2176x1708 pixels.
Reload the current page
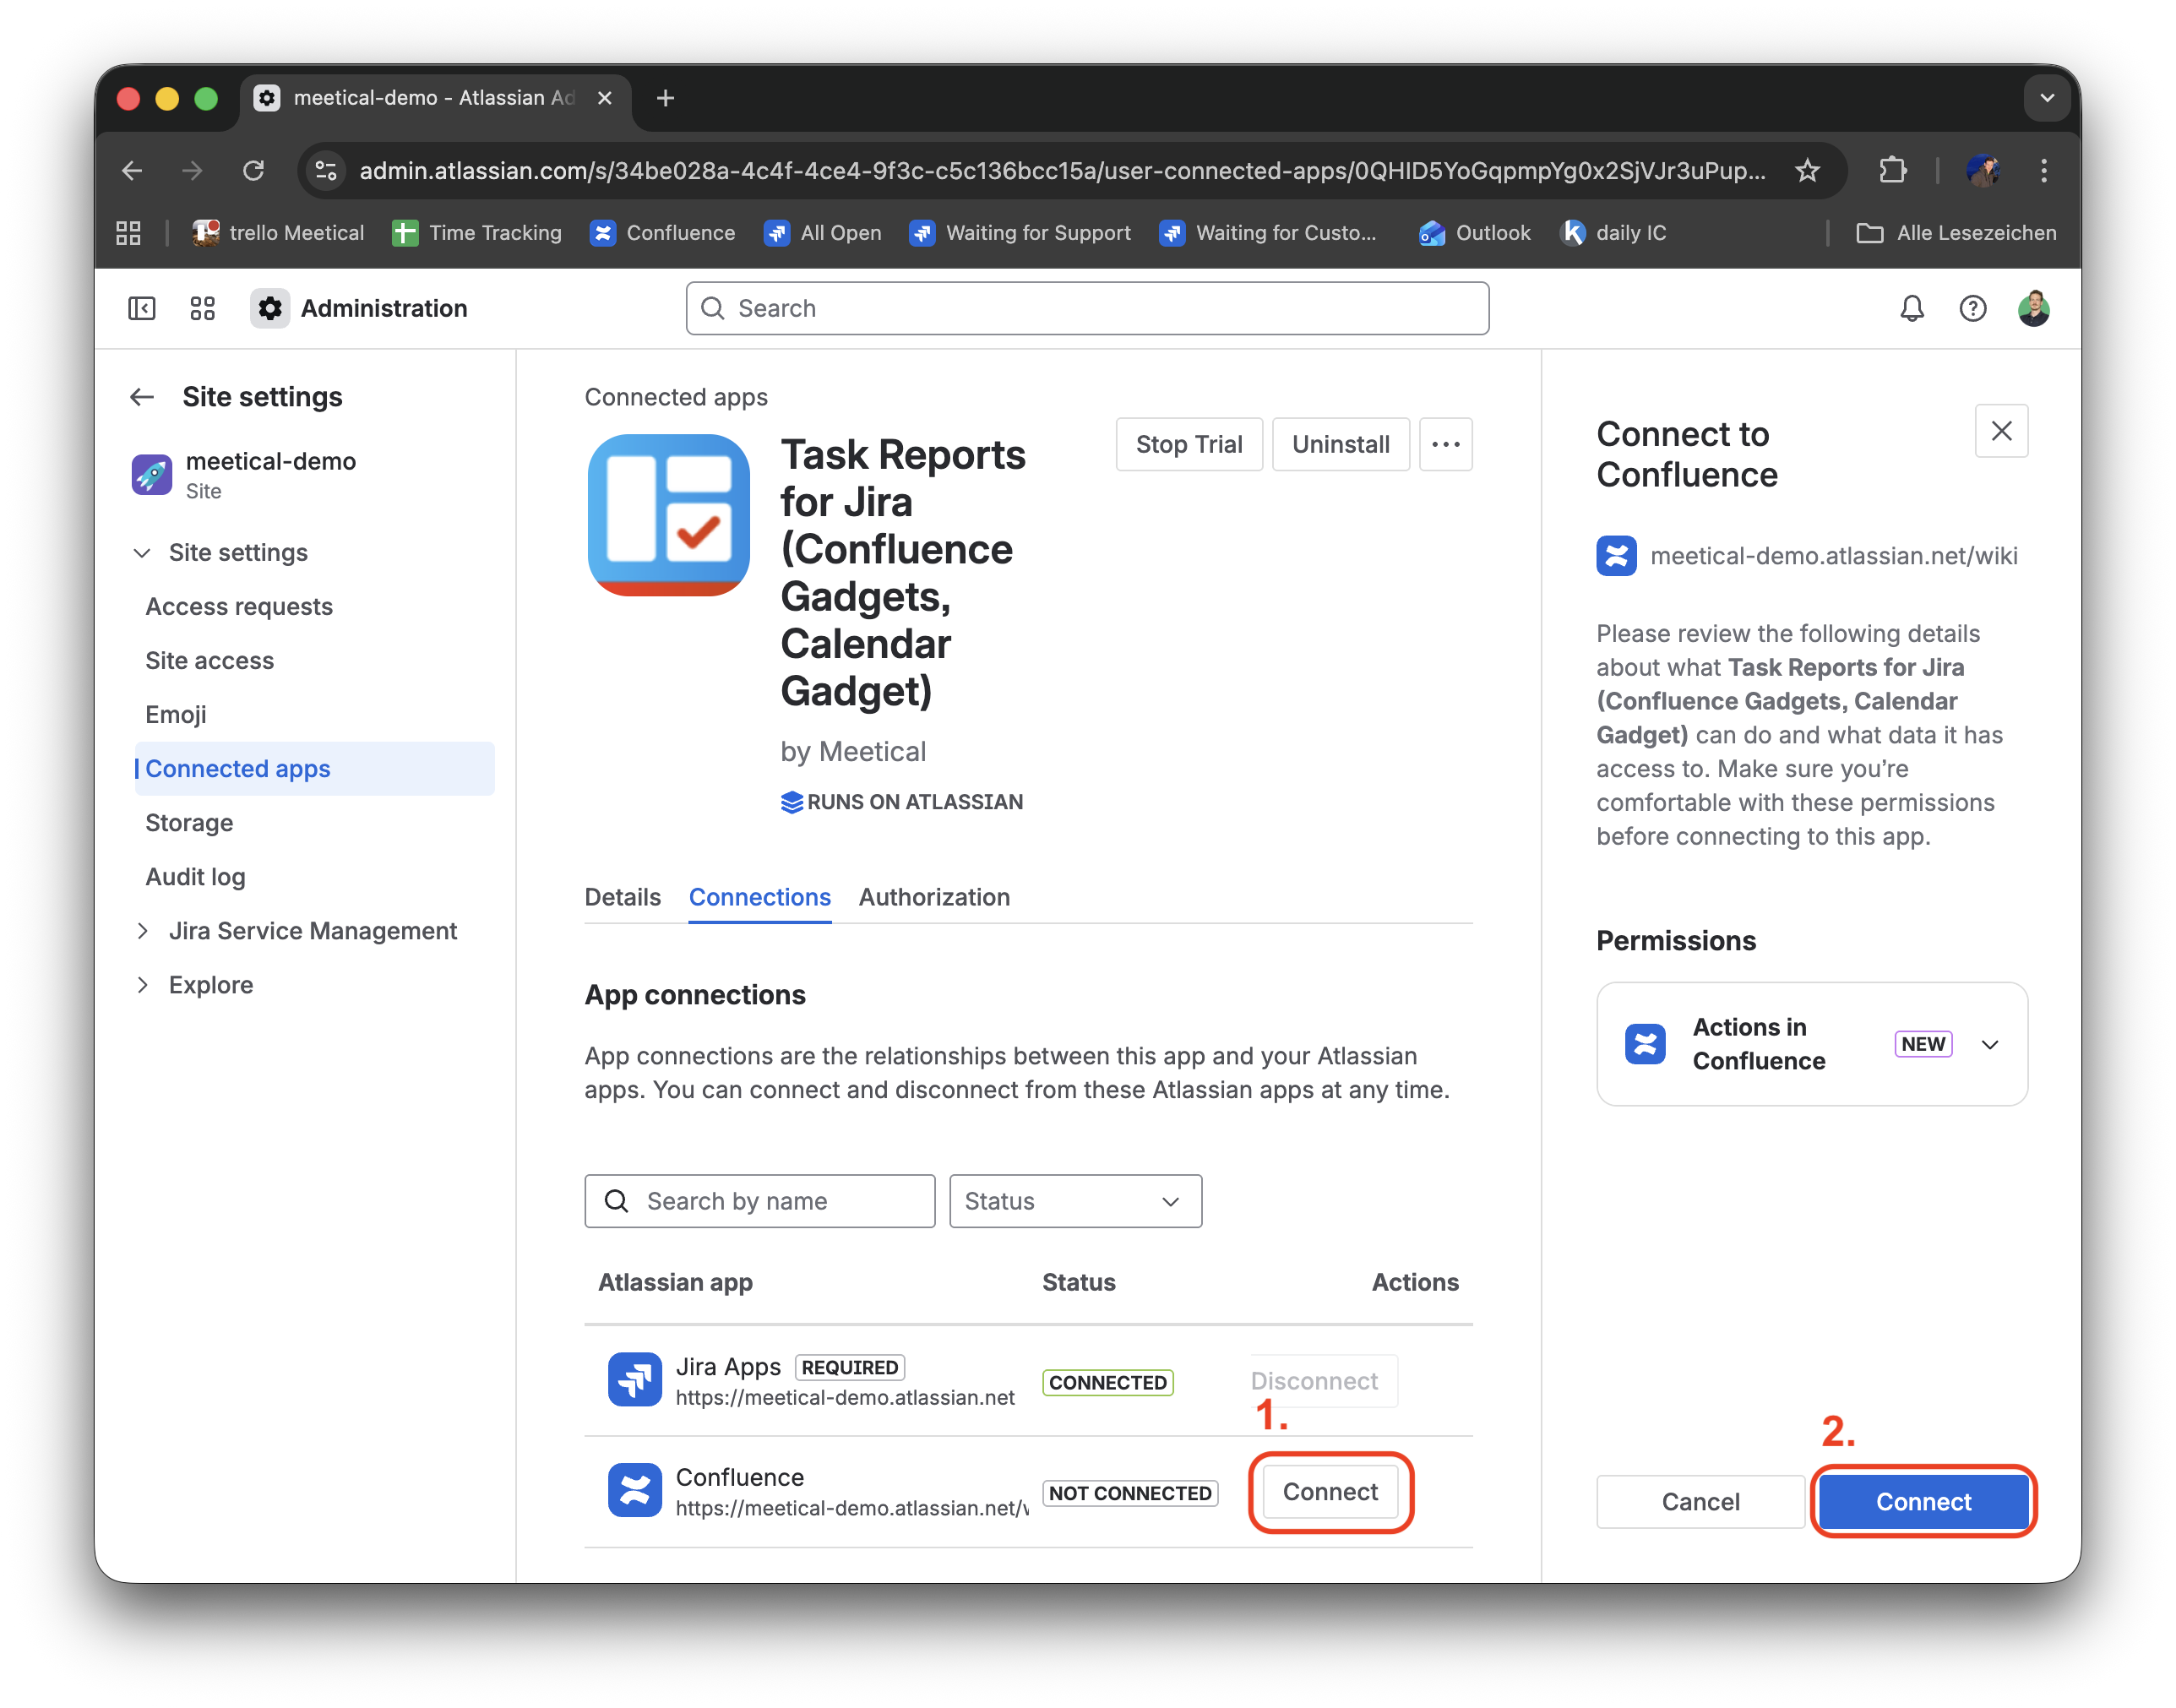click(254, 171)
